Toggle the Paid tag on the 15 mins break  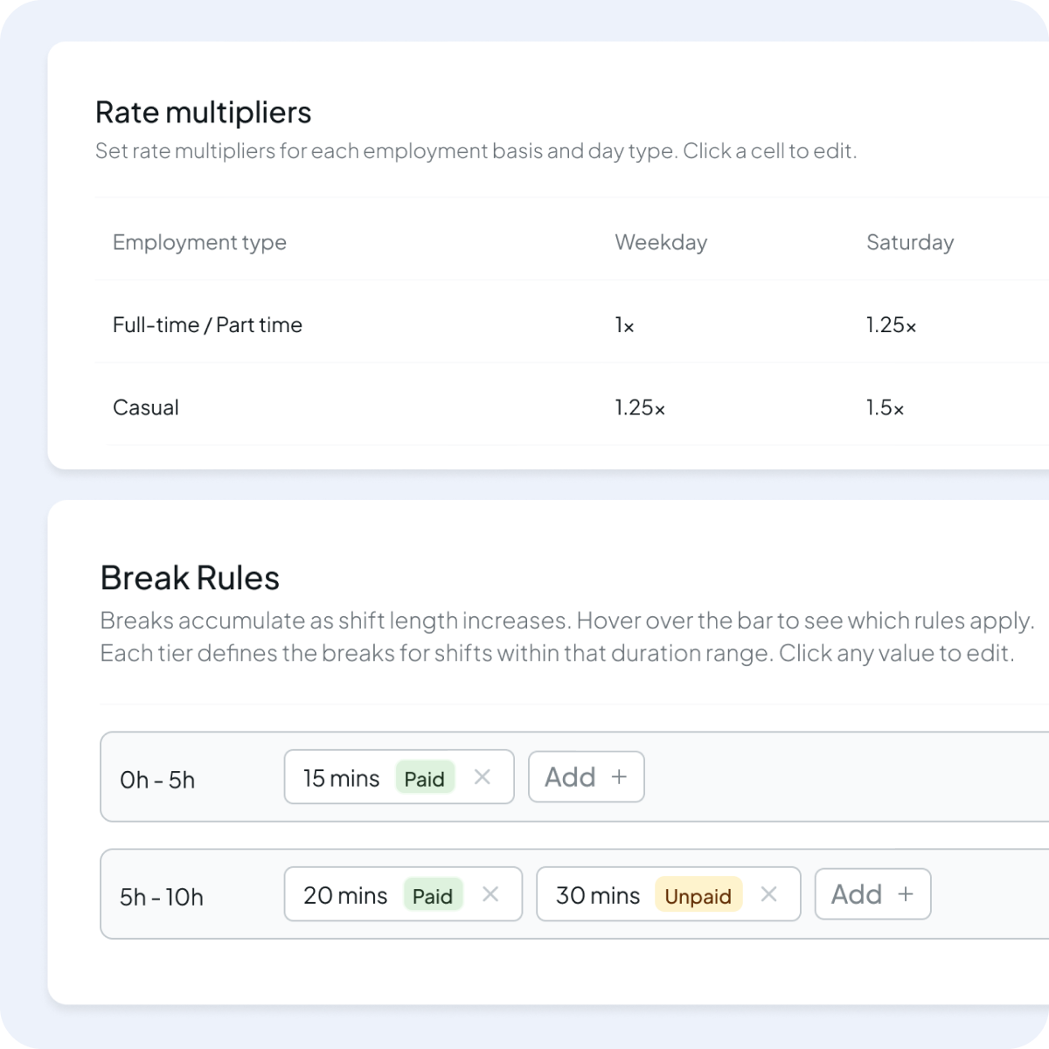[425, 779]
